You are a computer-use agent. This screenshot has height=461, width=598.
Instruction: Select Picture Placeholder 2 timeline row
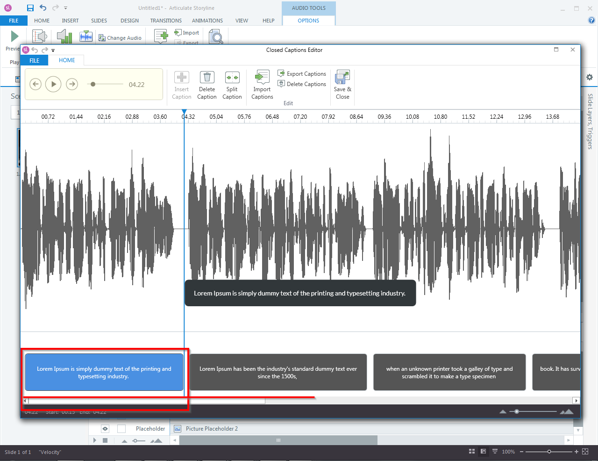pyautogui.click(x=372, y=428)
